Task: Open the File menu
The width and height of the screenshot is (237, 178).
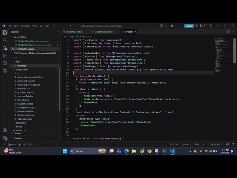Action: [x=9, y=26]
